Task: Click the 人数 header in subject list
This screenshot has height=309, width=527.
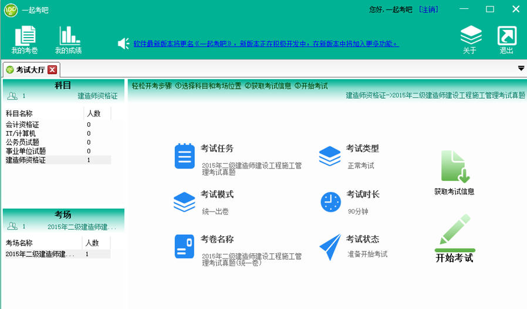Action: tap(97, 113)
